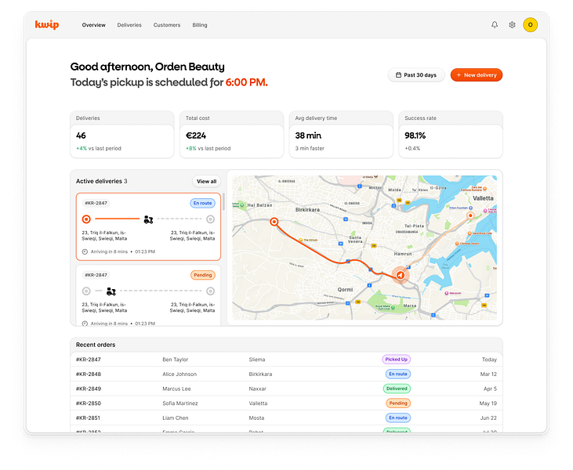Click customer name Liam Chen
The image size is (573, 470).
pyautogui.click(x=176, y=418)
